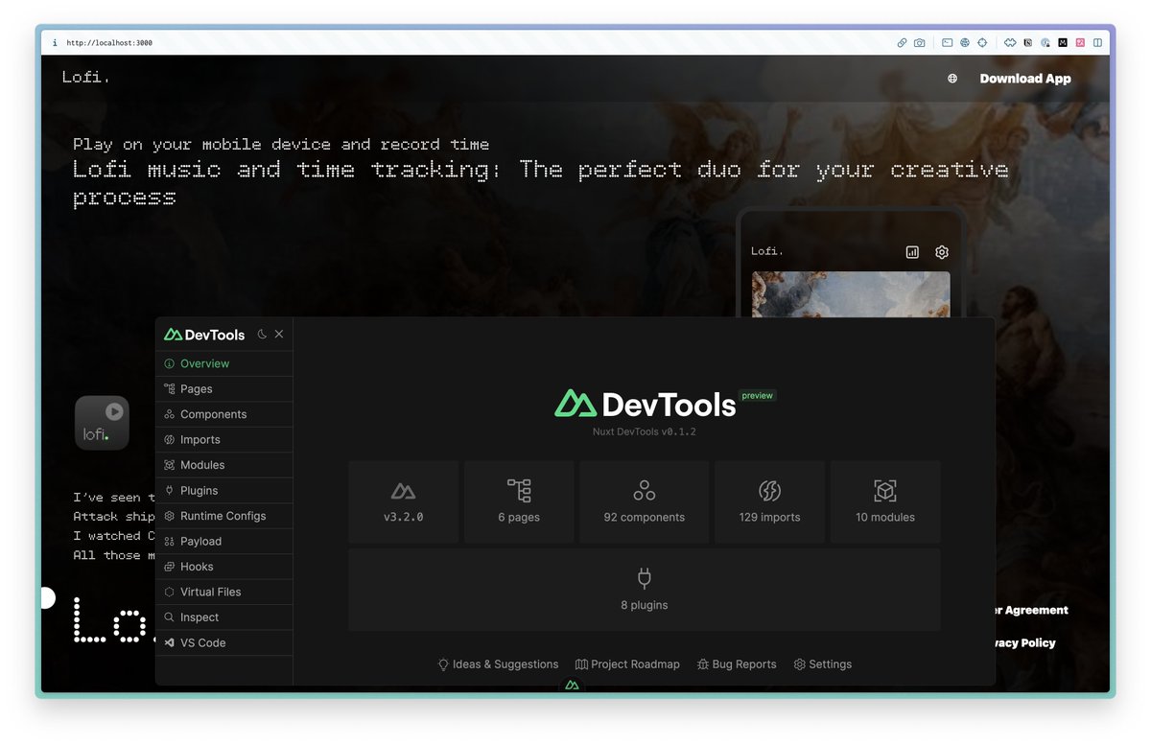
Task: Click the Download App button
Action: pos(1025,79)
